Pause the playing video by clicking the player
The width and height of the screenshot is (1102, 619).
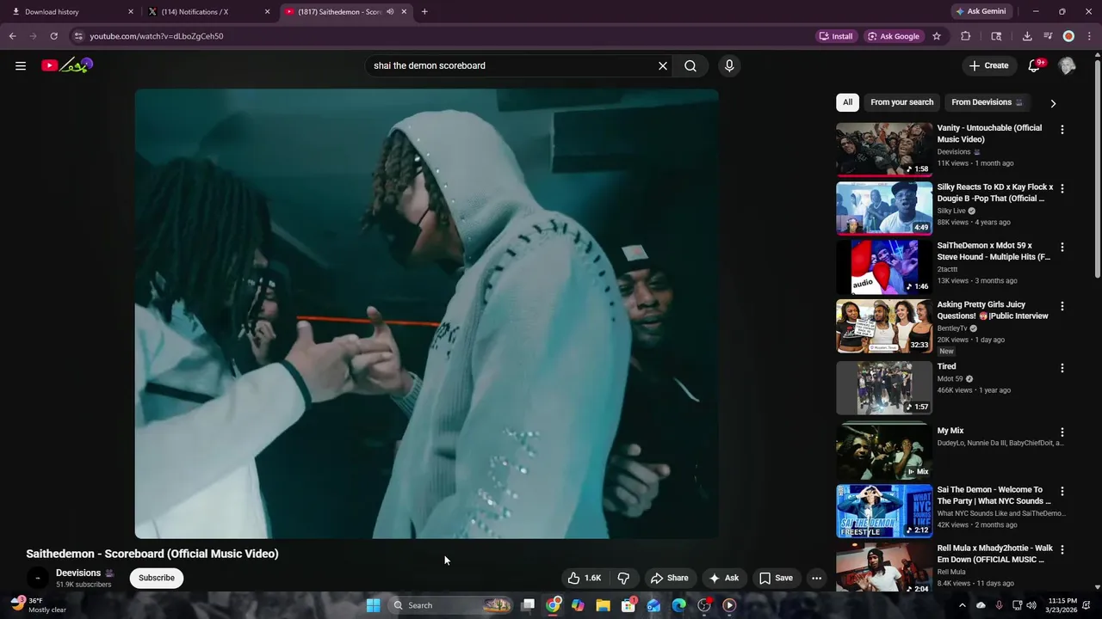pos(426,314)
